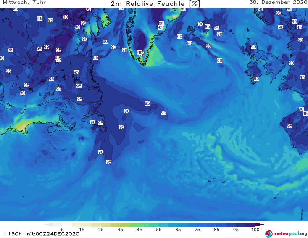
Task: Click legend scale value 5
Action: [62, 230]
